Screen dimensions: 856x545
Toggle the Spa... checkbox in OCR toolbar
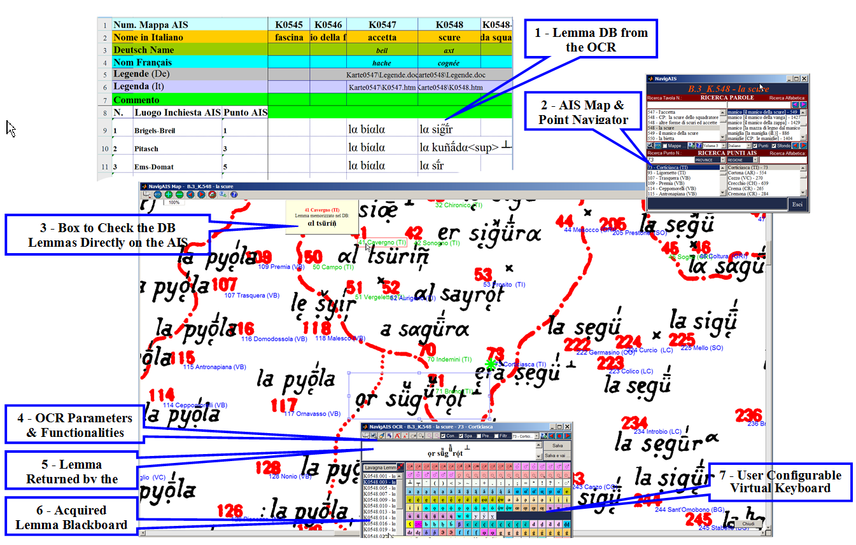click(461, 436)
